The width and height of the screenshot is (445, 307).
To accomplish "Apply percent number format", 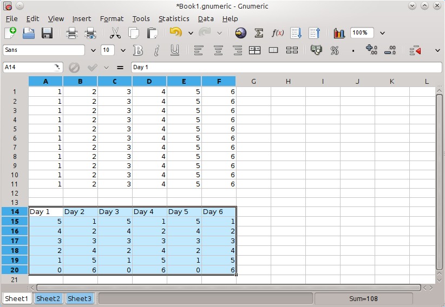I will coord(335,50).
